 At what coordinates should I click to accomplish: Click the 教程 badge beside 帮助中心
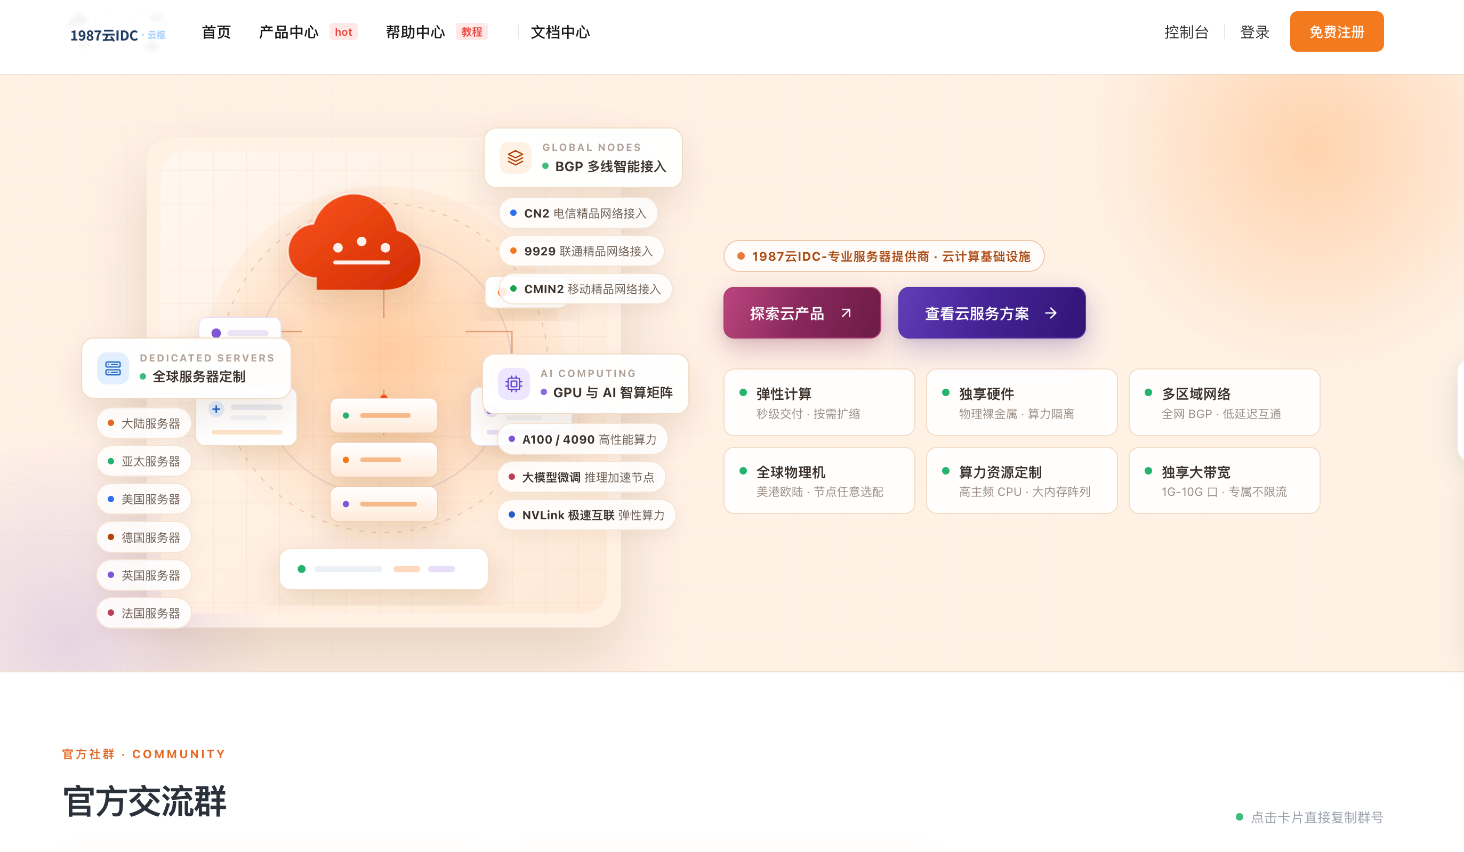pyautogui.click(x=472, y=32)
